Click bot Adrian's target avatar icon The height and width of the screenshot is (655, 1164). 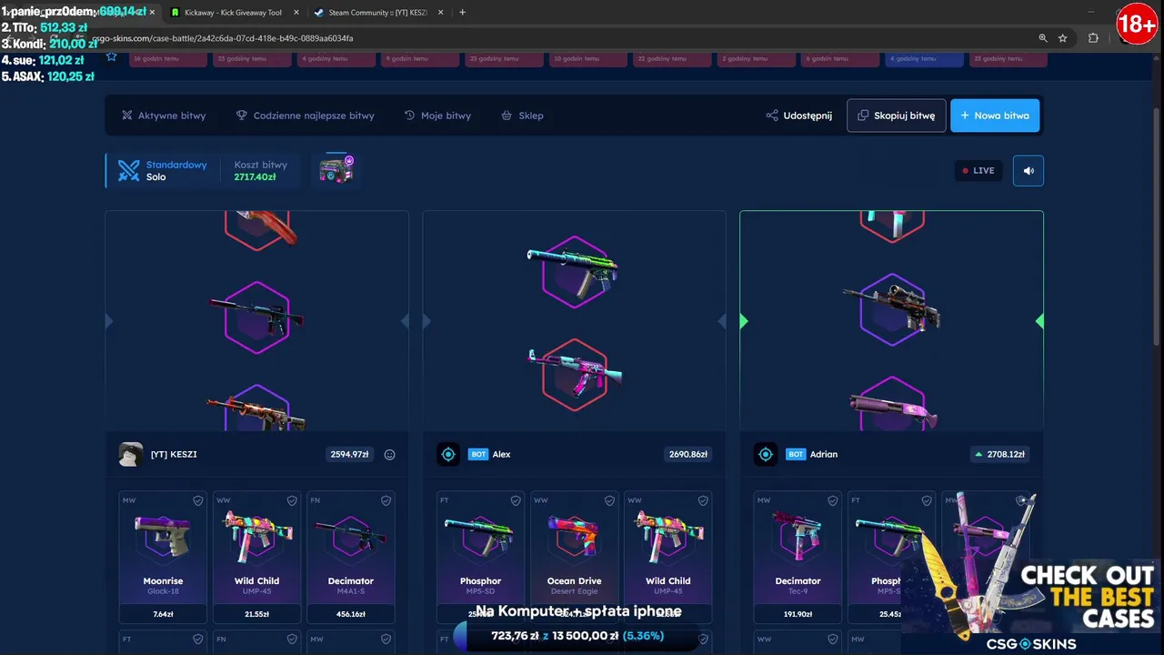(766, 454)
